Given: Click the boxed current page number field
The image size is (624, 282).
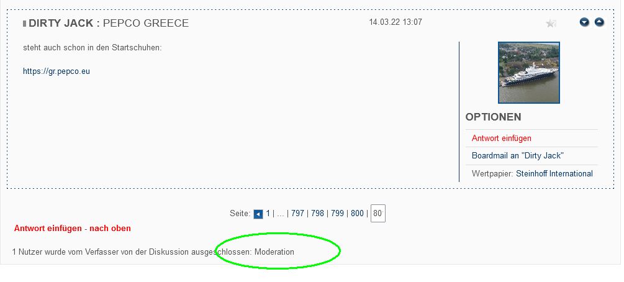Looking at the screenshot, I should [378, 214].
